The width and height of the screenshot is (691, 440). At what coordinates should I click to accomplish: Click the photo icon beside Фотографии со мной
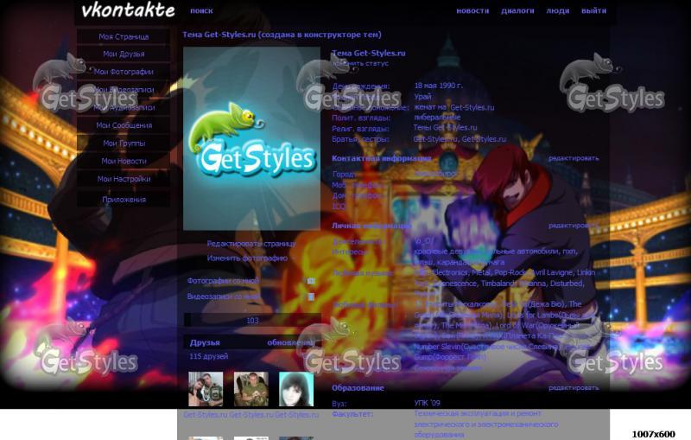(x=311, y=281)
